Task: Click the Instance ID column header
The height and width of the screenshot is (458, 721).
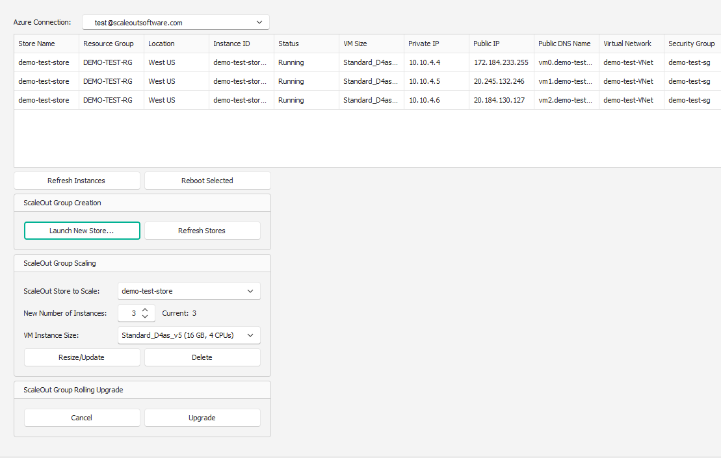Action: point(241,44)
